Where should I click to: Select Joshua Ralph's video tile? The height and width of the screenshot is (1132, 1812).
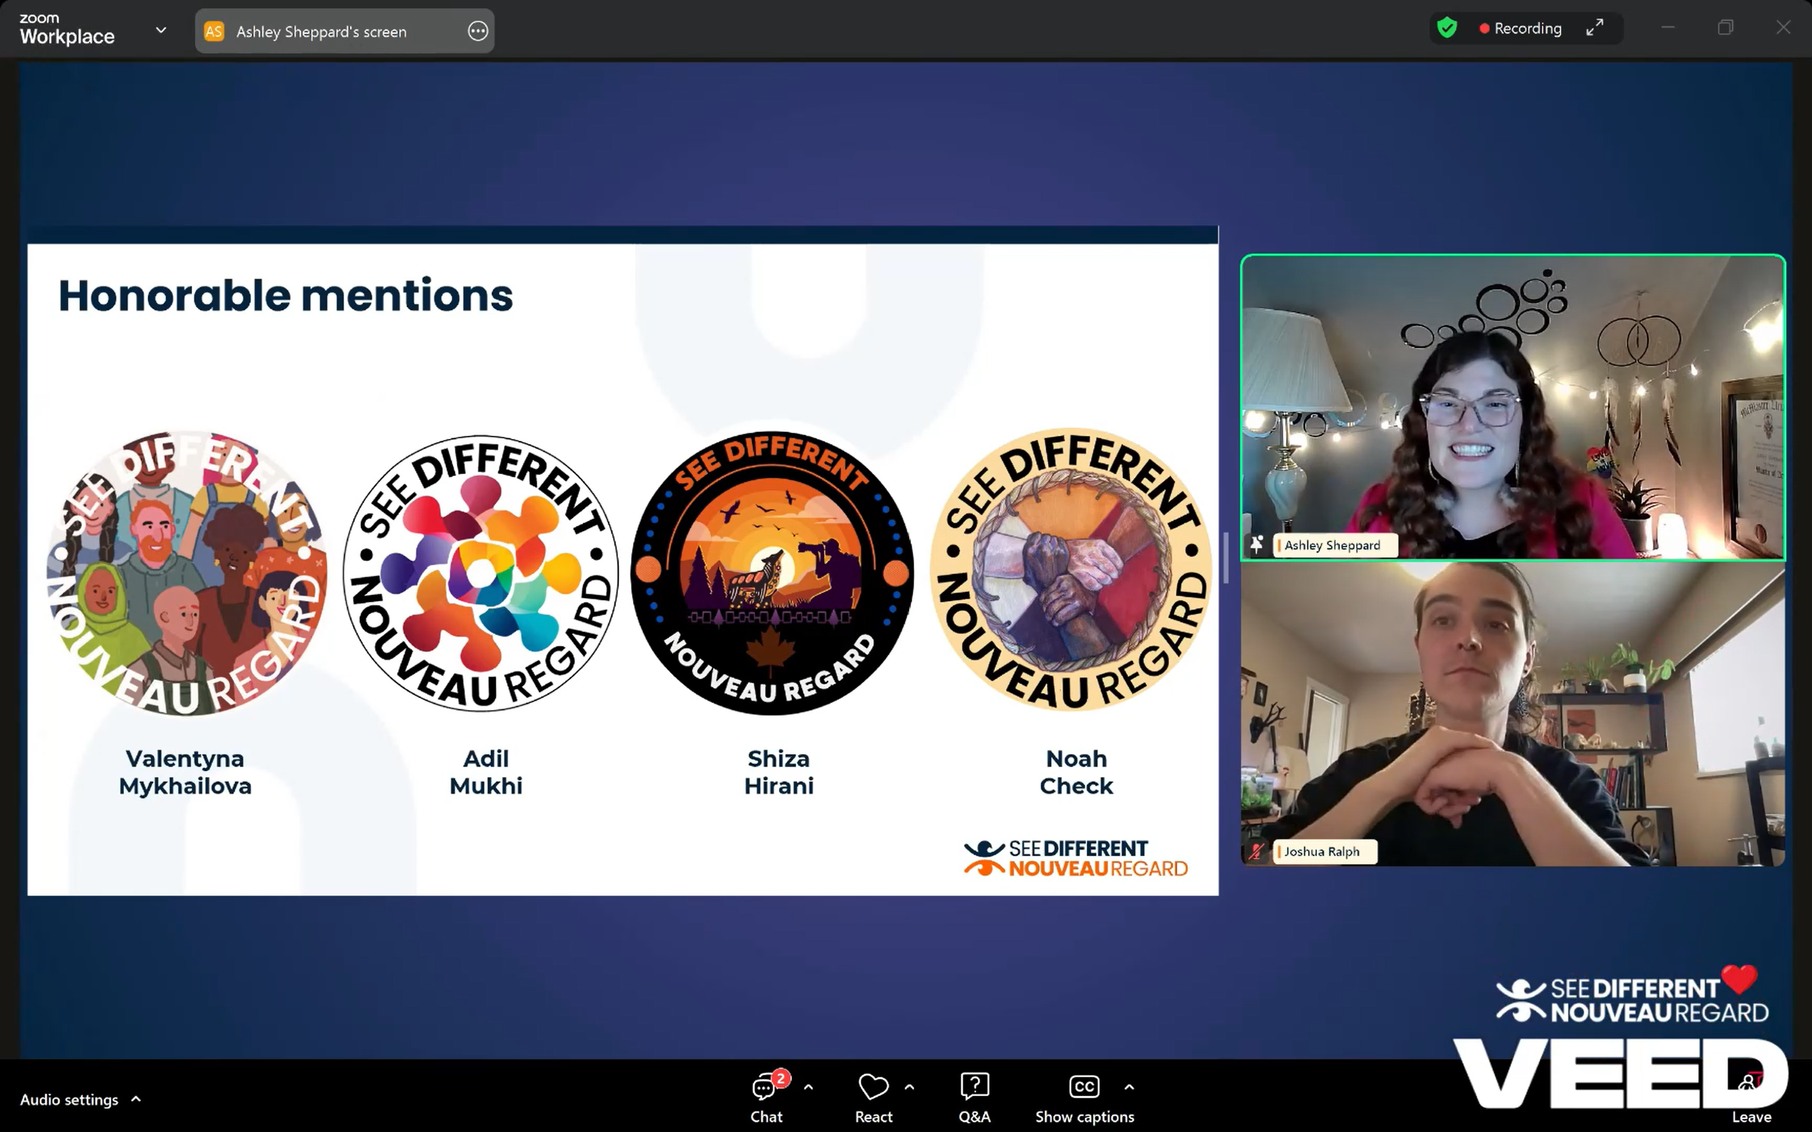pyautogui.click(x=1513, y=715)
